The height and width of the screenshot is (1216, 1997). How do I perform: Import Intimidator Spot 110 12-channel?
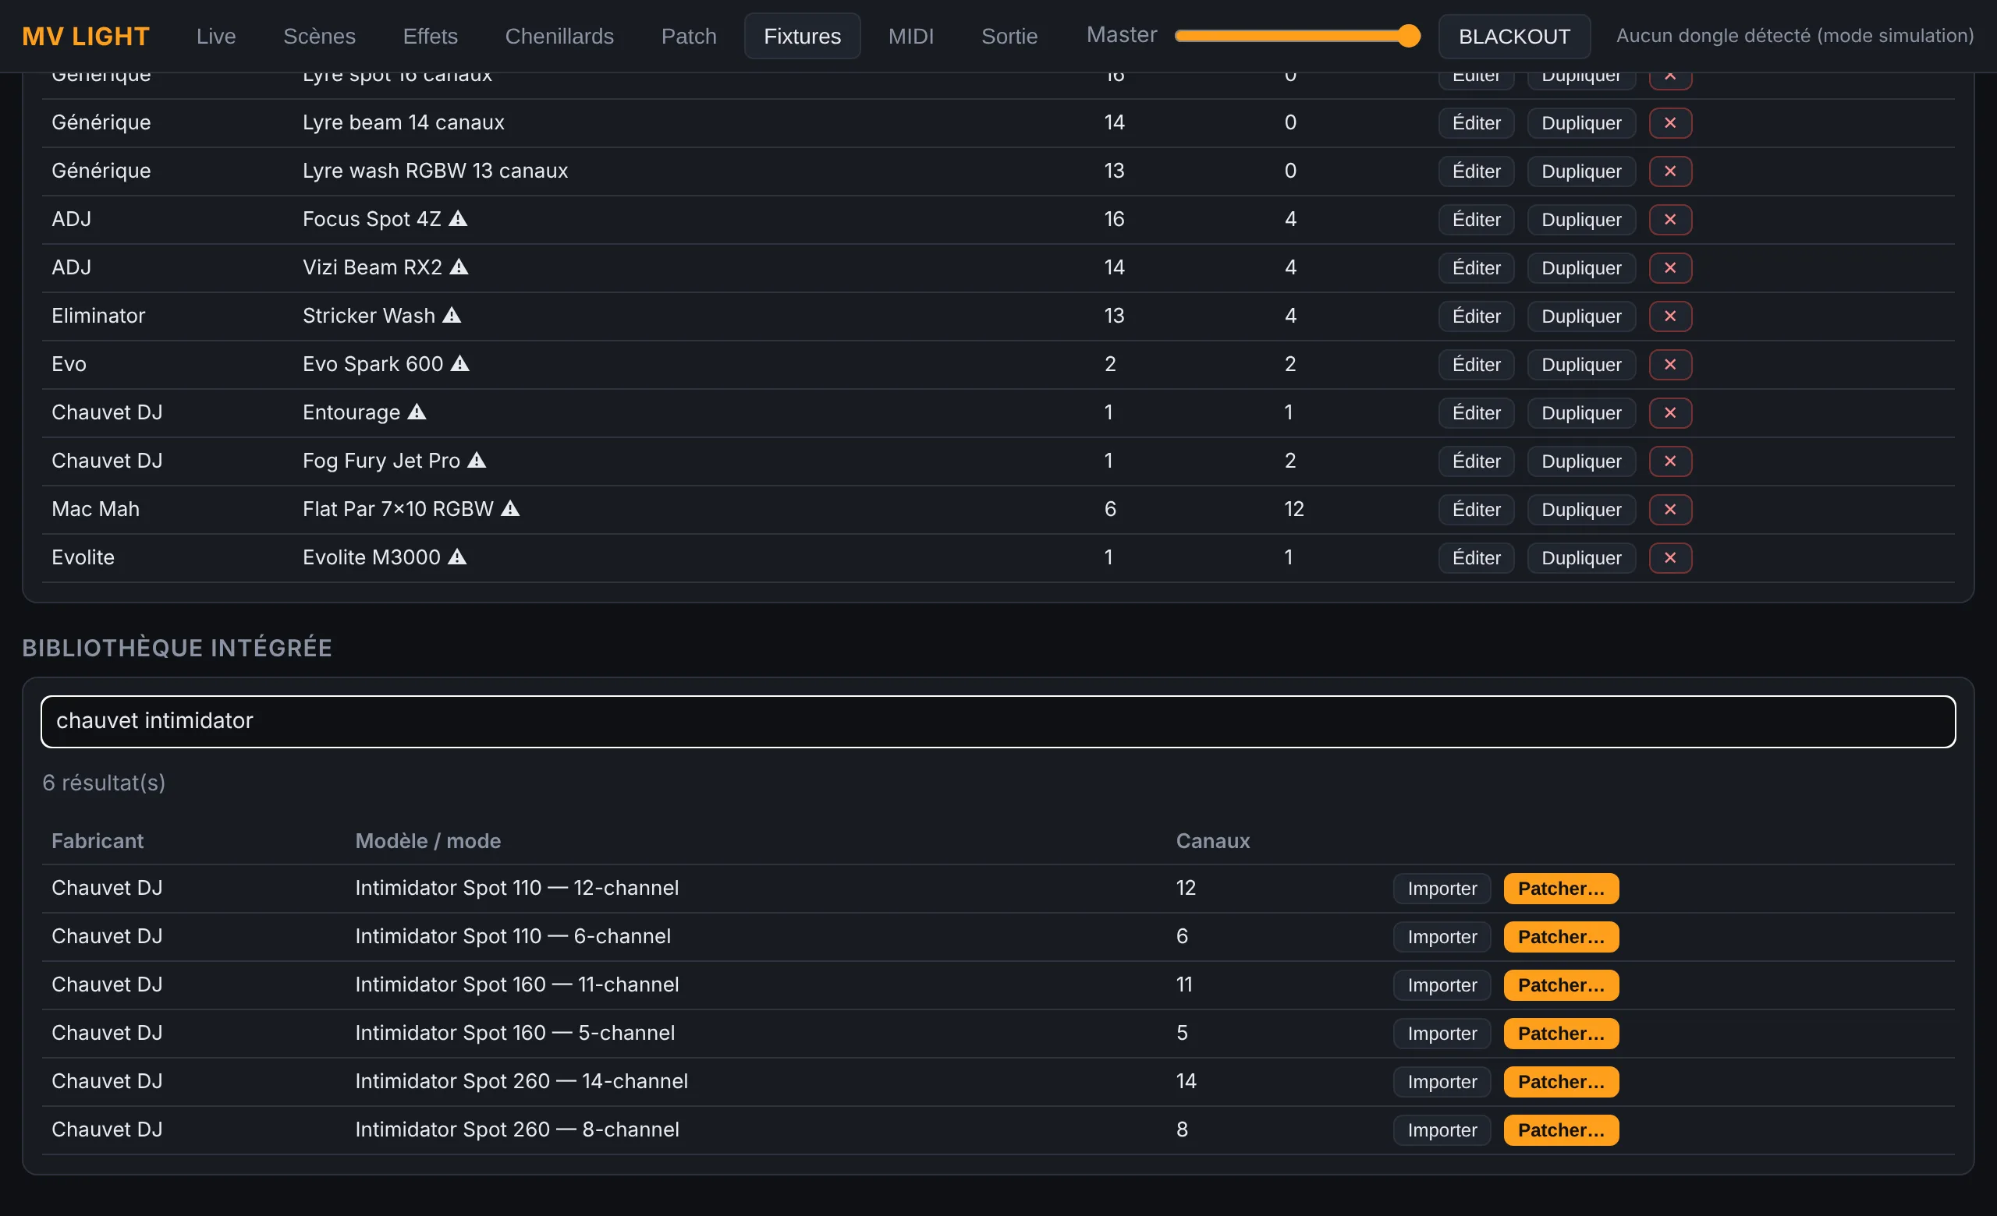(x=1442, y=888)
